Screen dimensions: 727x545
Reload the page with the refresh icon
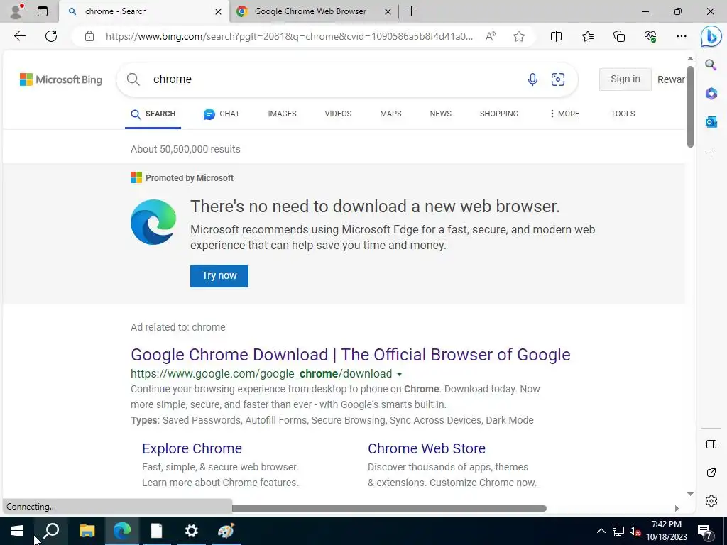click(x=51, y=36)
